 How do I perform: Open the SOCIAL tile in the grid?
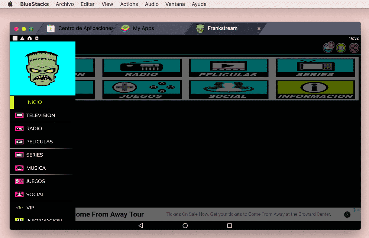(x=229, y=89)
